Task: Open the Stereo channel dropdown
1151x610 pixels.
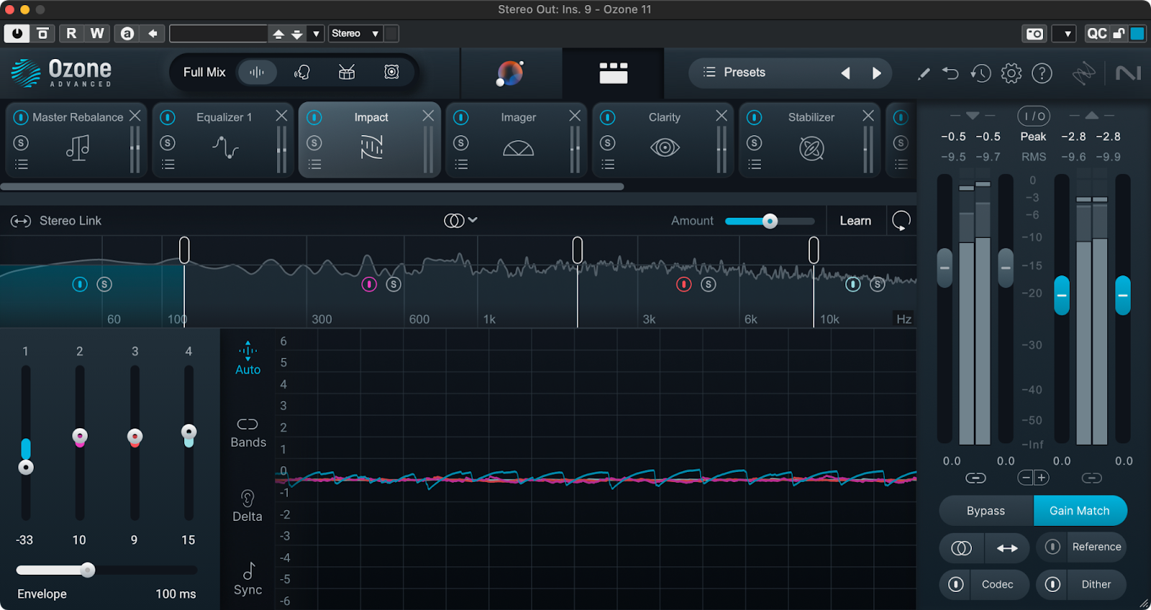Action: pyautogui.click(x=355, y=33)
